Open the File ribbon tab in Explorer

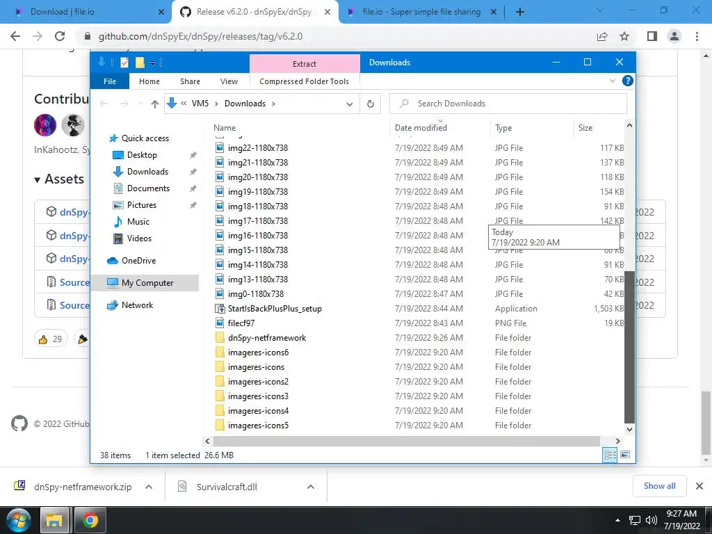point(109,81)
